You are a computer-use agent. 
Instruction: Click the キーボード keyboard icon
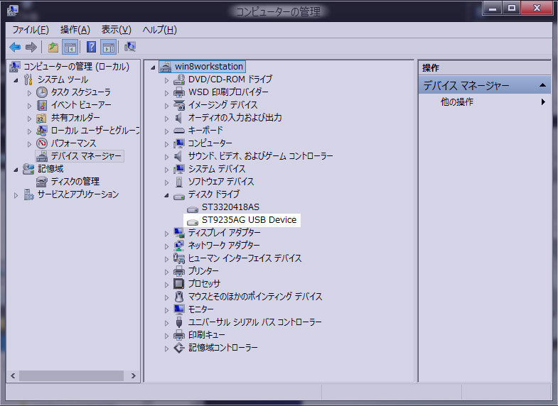point(179,131)
